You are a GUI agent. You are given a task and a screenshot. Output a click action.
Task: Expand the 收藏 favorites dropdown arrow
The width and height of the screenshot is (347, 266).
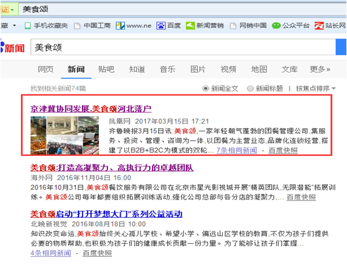(x=14, y=25)
